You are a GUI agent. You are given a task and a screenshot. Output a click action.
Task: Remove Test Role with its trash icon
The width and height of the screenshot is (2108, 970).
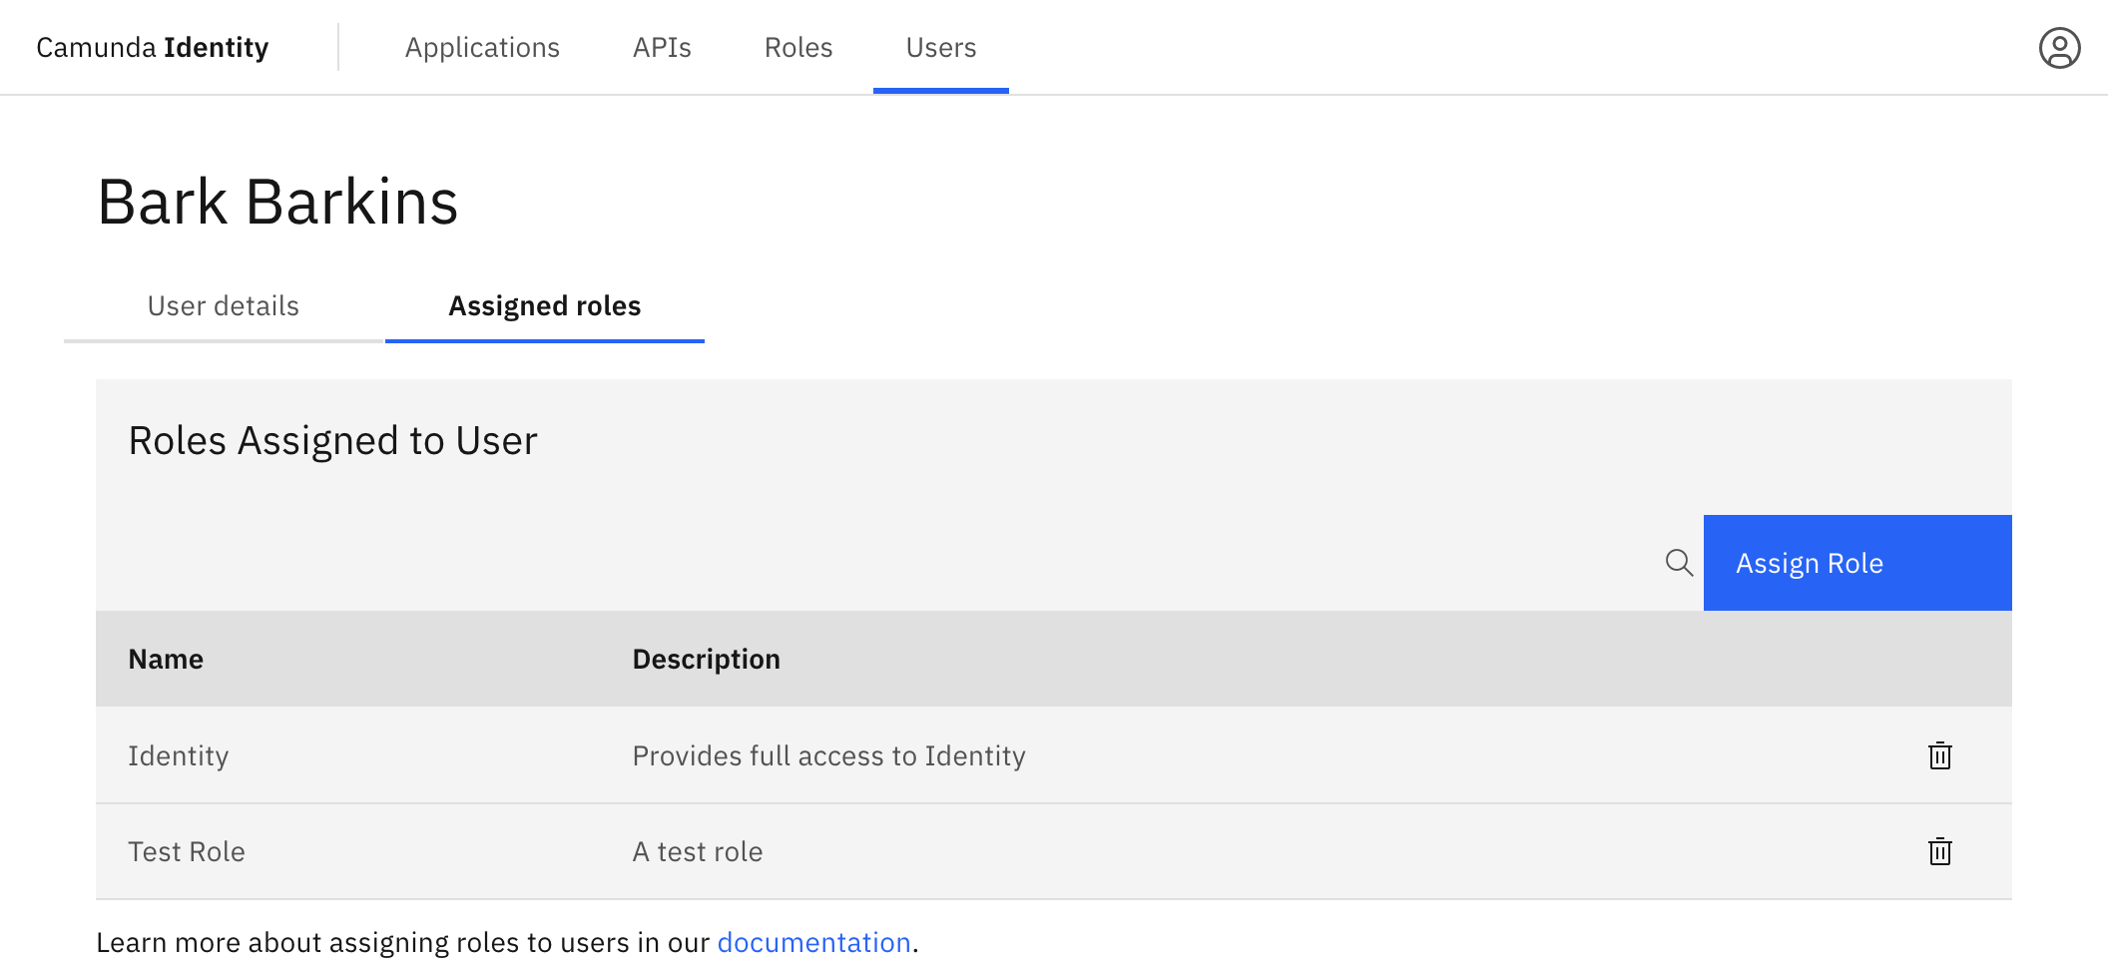click(1940, 851)
